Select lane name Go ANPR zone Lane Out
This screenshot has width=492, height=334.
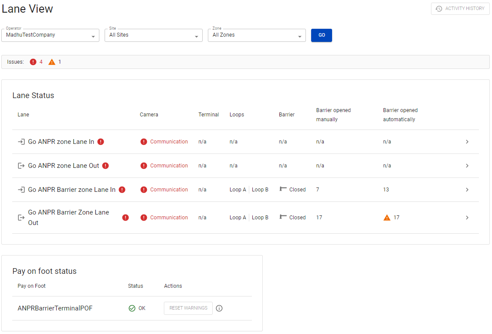pyautogui.click(x=63, y=166)
